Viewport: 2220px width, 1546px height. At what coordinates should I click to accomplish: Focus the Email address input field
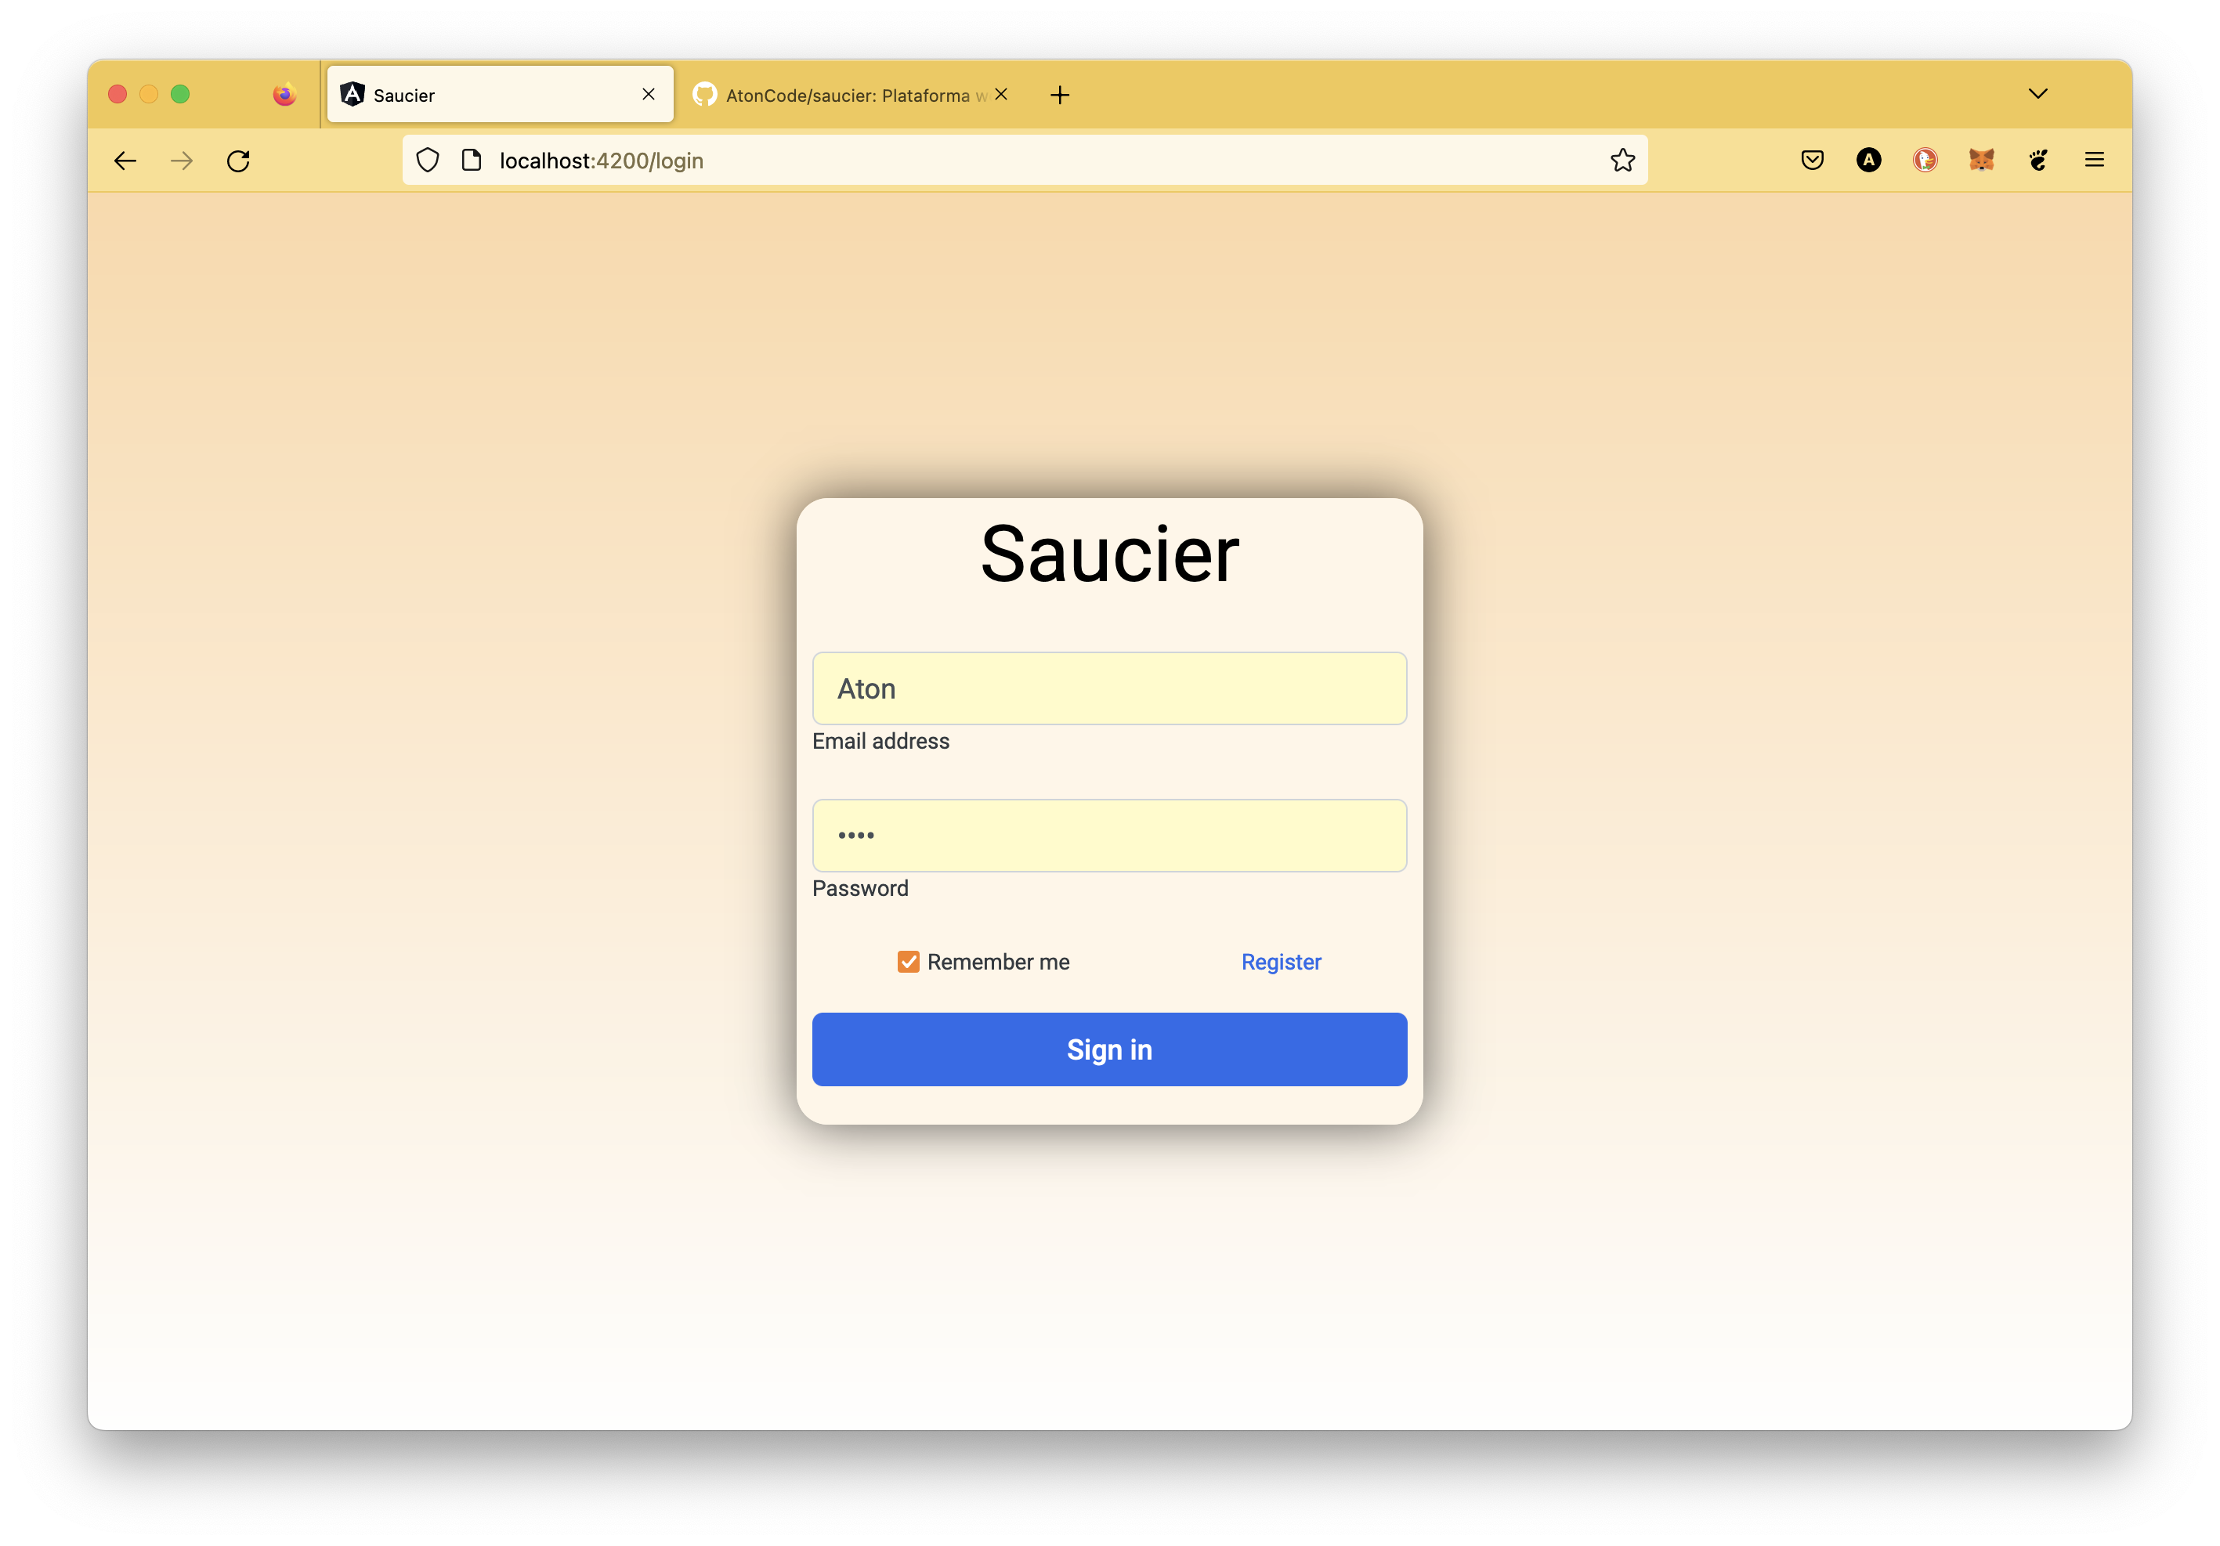point(1109,688)
